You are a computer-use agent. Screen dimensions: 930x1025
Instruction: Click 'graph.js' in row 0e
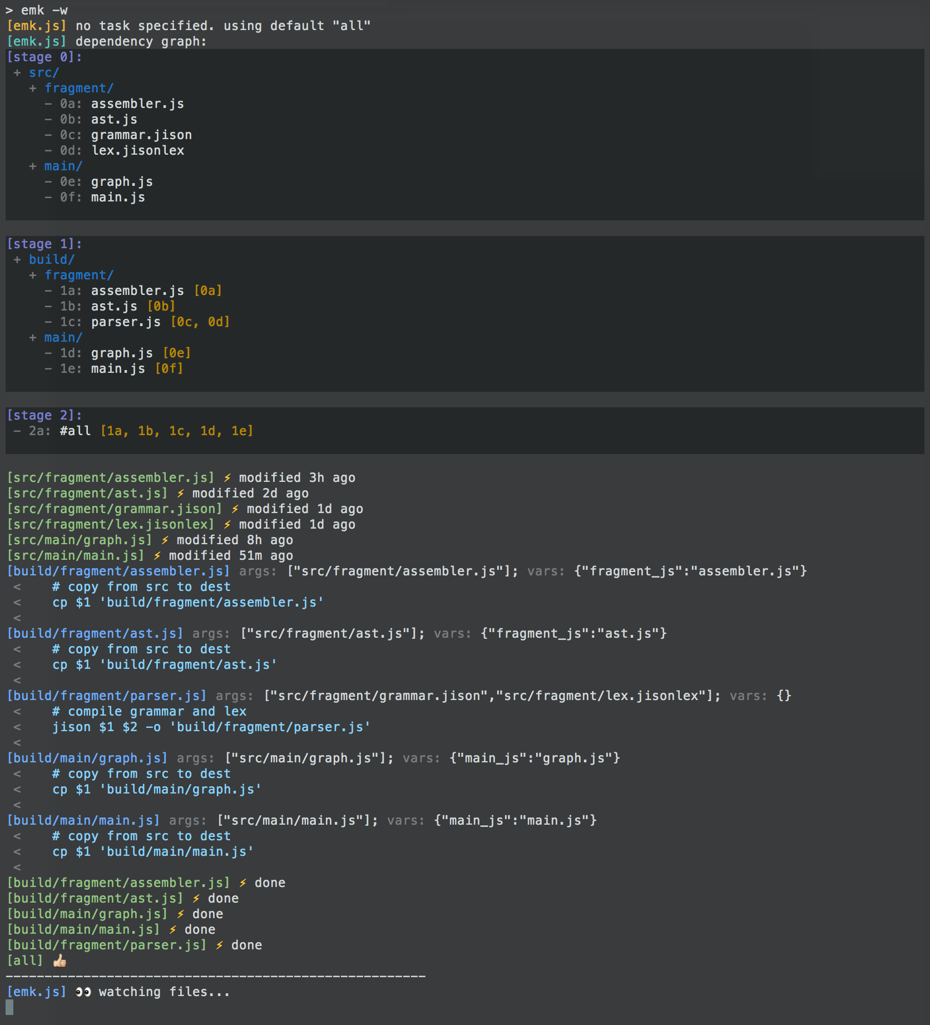click(122, 182)
